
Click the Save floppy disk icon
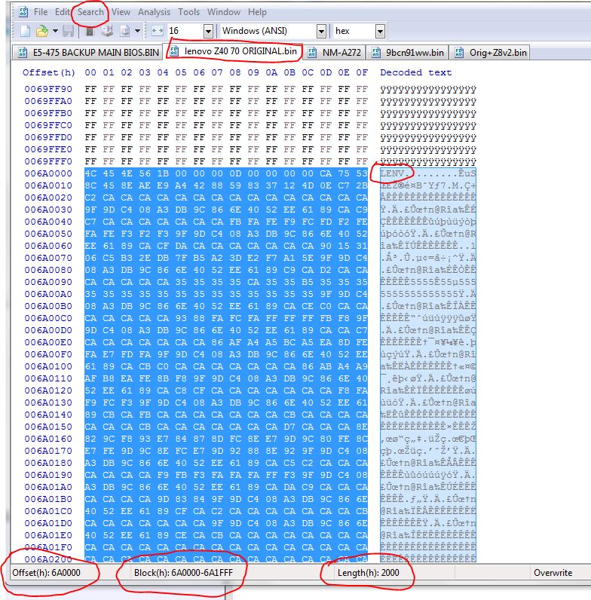tap(68, 31)
